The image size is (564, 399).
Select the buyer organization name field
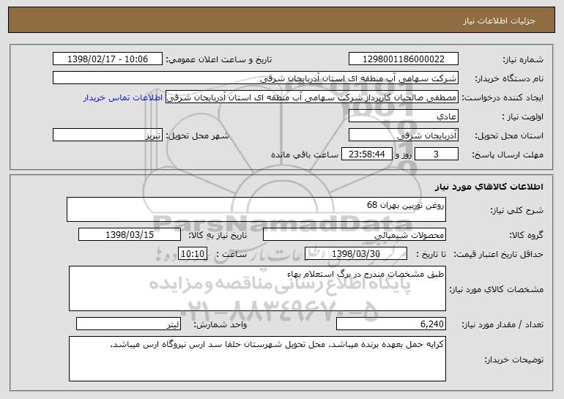256,78
